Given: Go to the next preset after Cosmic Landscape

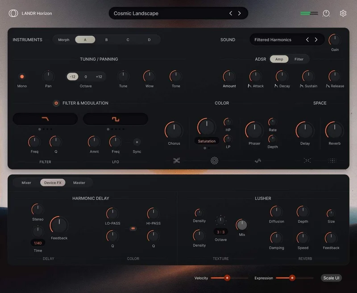Looking at the screenshot, I should pos(239,13).
